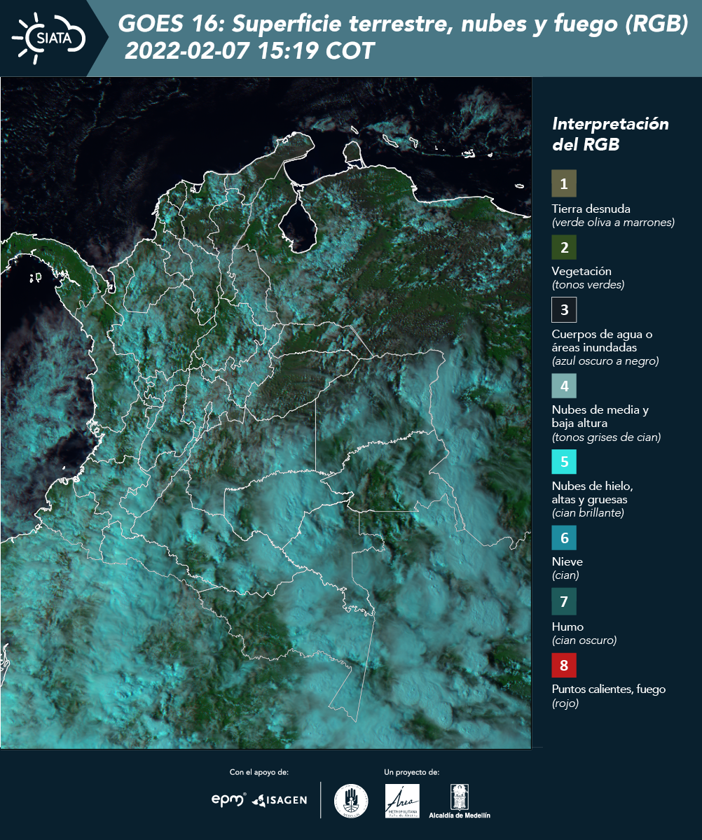The height and width of the screenshot is (840, 702).
Task: Select the "Humo" legend label
Action: click(x=567, y=626)
